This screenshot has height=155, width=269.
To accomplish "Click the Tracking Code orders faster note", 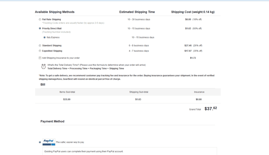I will tap(73, 23).
